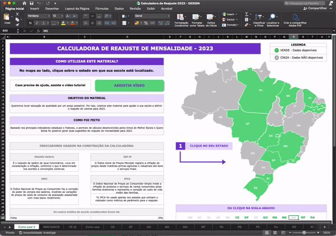Click the AutoSum sigma icon
336x236 pixels.
click(246, 15)
